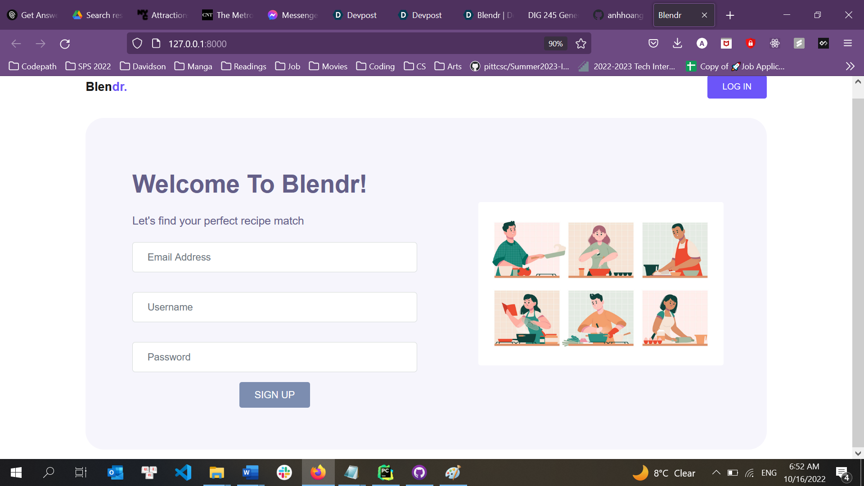Image resolution: width=864 pixels, height=486 pixels.
Task: Reload the current page
Action: [x=65, y=44]
